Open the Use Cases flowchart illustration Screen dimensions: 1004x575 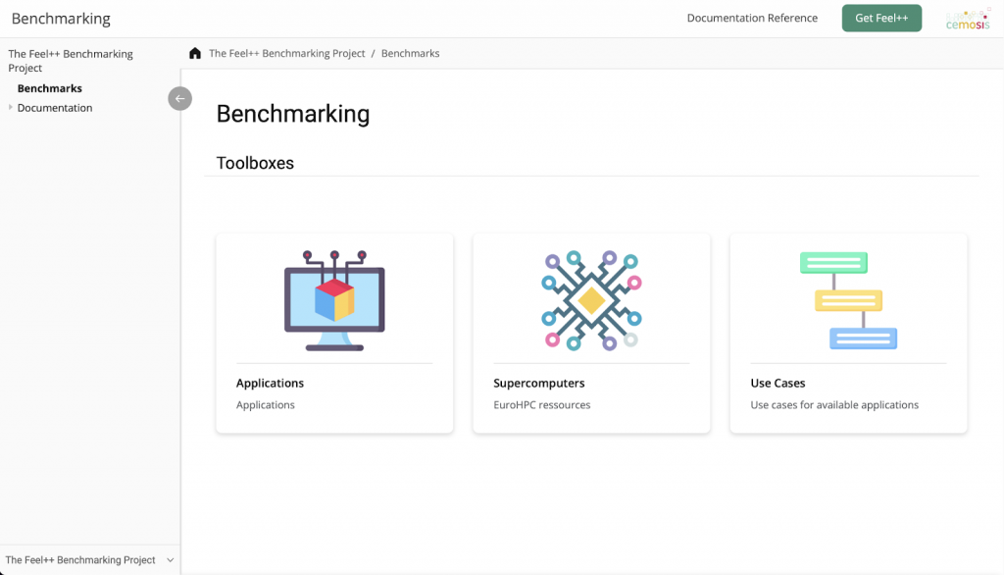click(x=848, y=300)
